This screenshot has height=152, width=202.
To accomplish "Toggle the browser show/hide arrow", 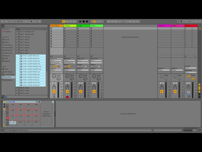I will point(2,25).
